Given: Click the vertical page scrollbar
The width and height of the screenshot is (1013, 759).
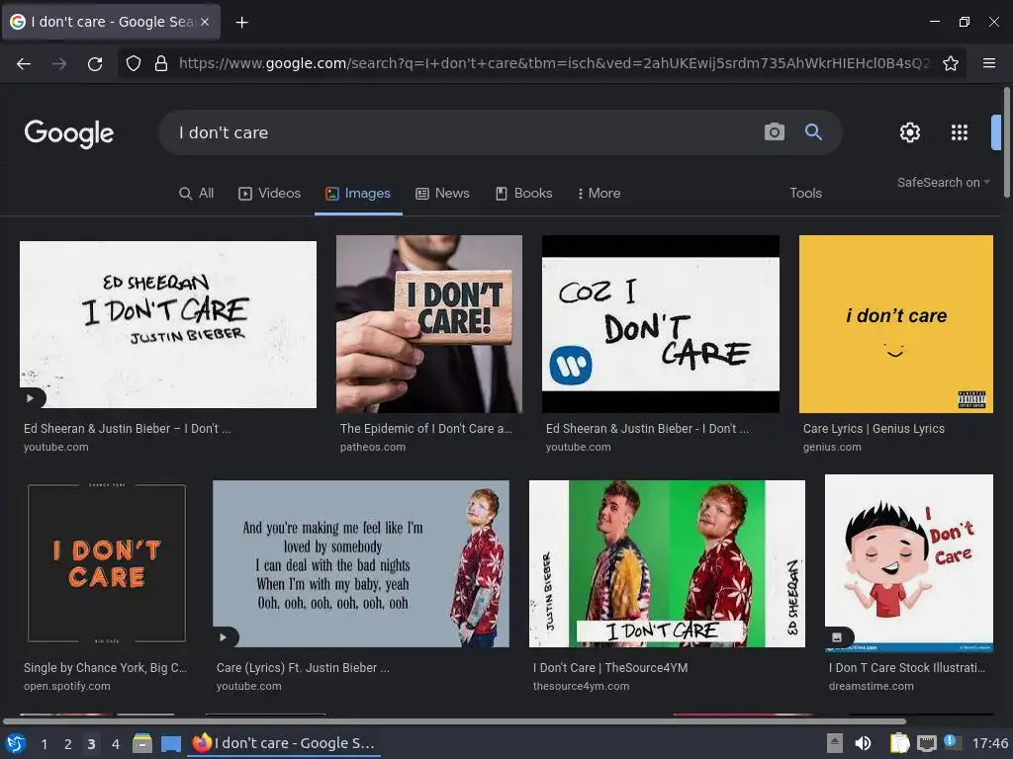Looking at the screenshot, I should [1006, 142].
